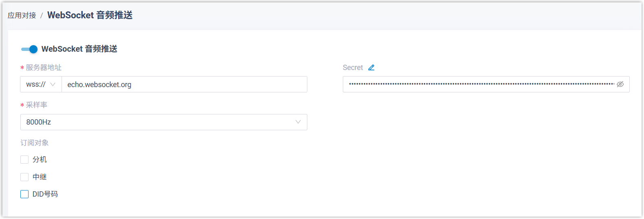Click the chevron arrow in the 采样率 selector
644x219 pixels.
click(x=298, y=122)
